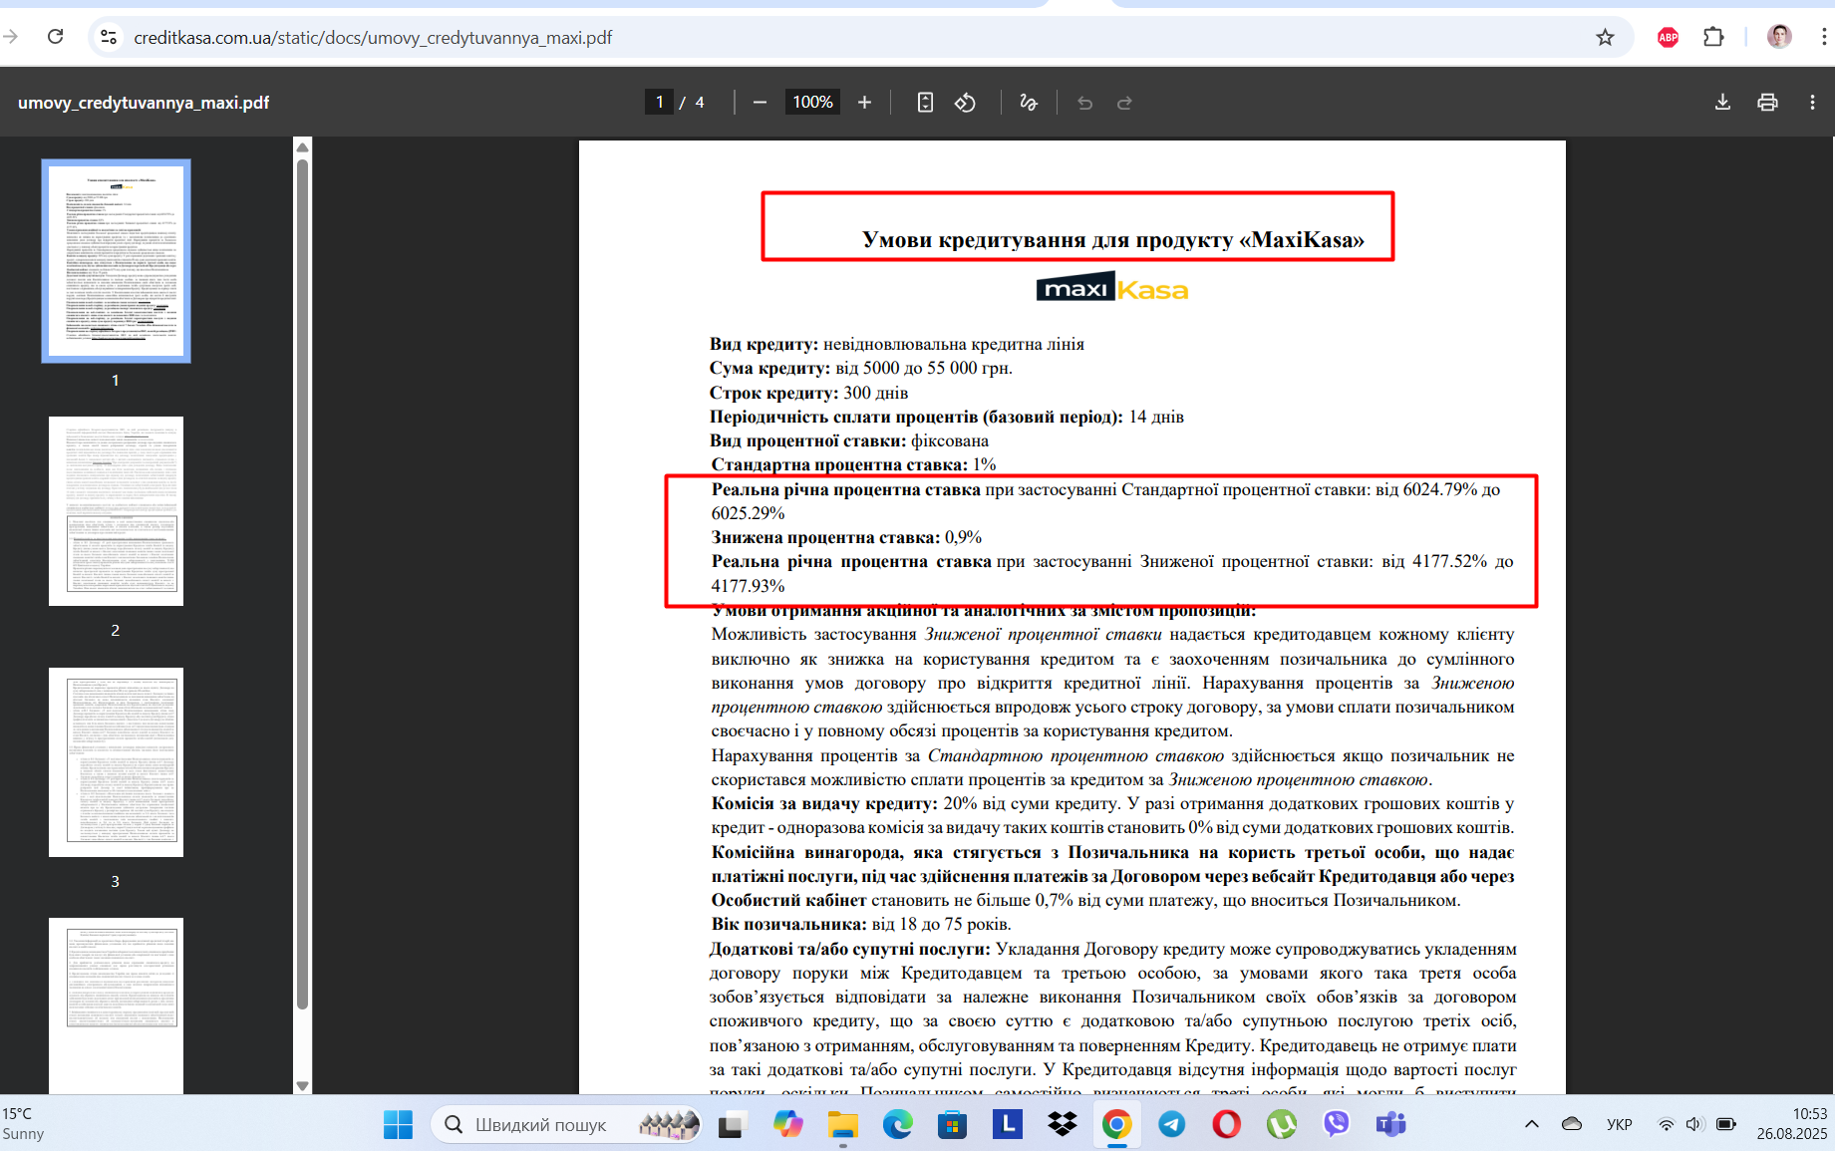Viewport: 1835px width, 1151px height.
Task: Click the maxiKasa logo in the document
Action: click(1112, 289)
